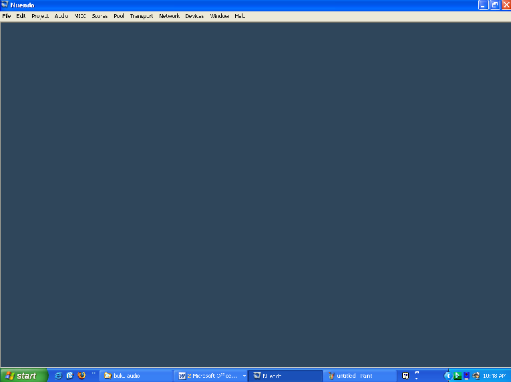Click the Nuendo icon in title bar
This screenshot has height=382, width=511.
[5, 5]
